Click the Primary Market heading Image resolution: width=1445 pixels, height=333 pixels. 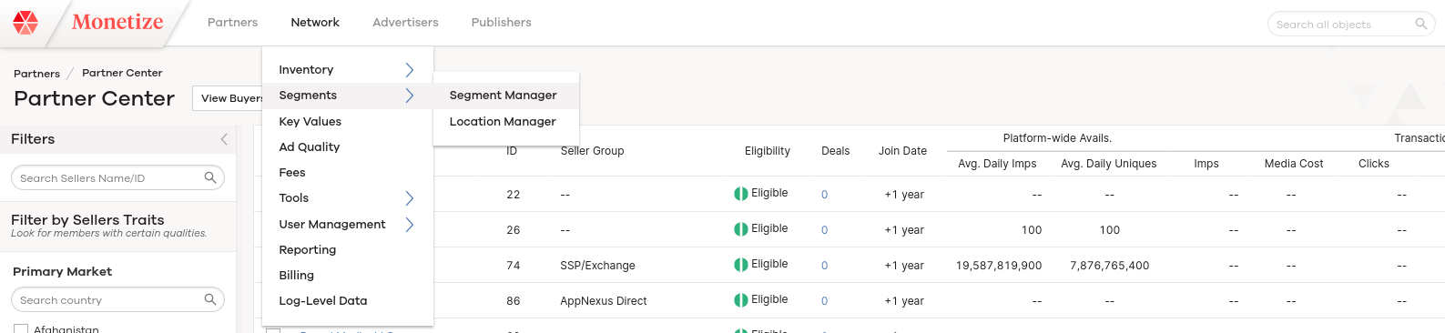pyautogui.click(x=62, y=271)
